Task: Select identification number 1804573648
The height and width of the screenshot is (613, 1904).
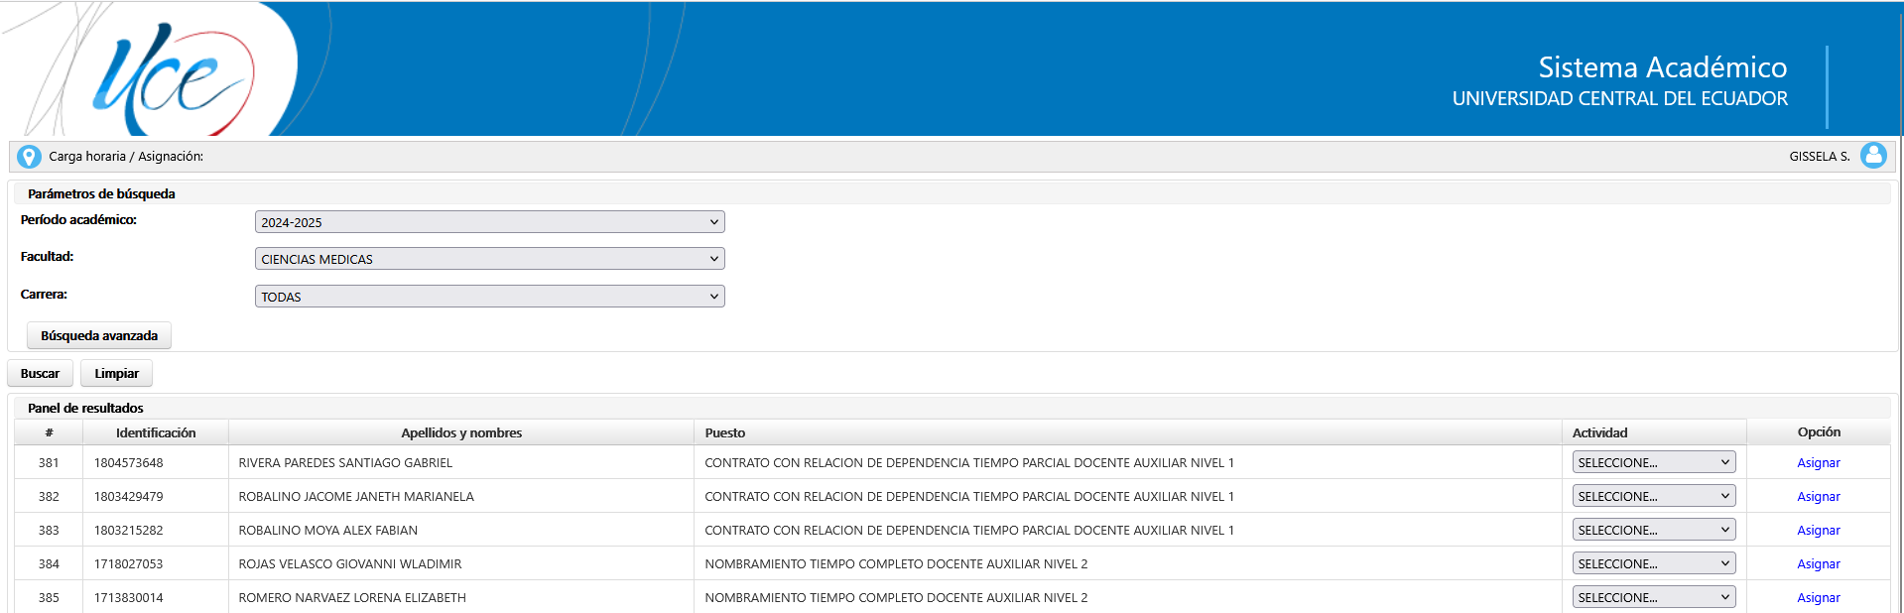Action: point(128,462)
